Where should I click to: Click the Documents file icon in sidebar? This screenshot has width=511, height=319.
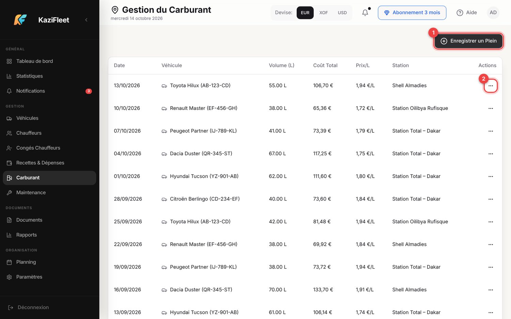tap(9, 220)
